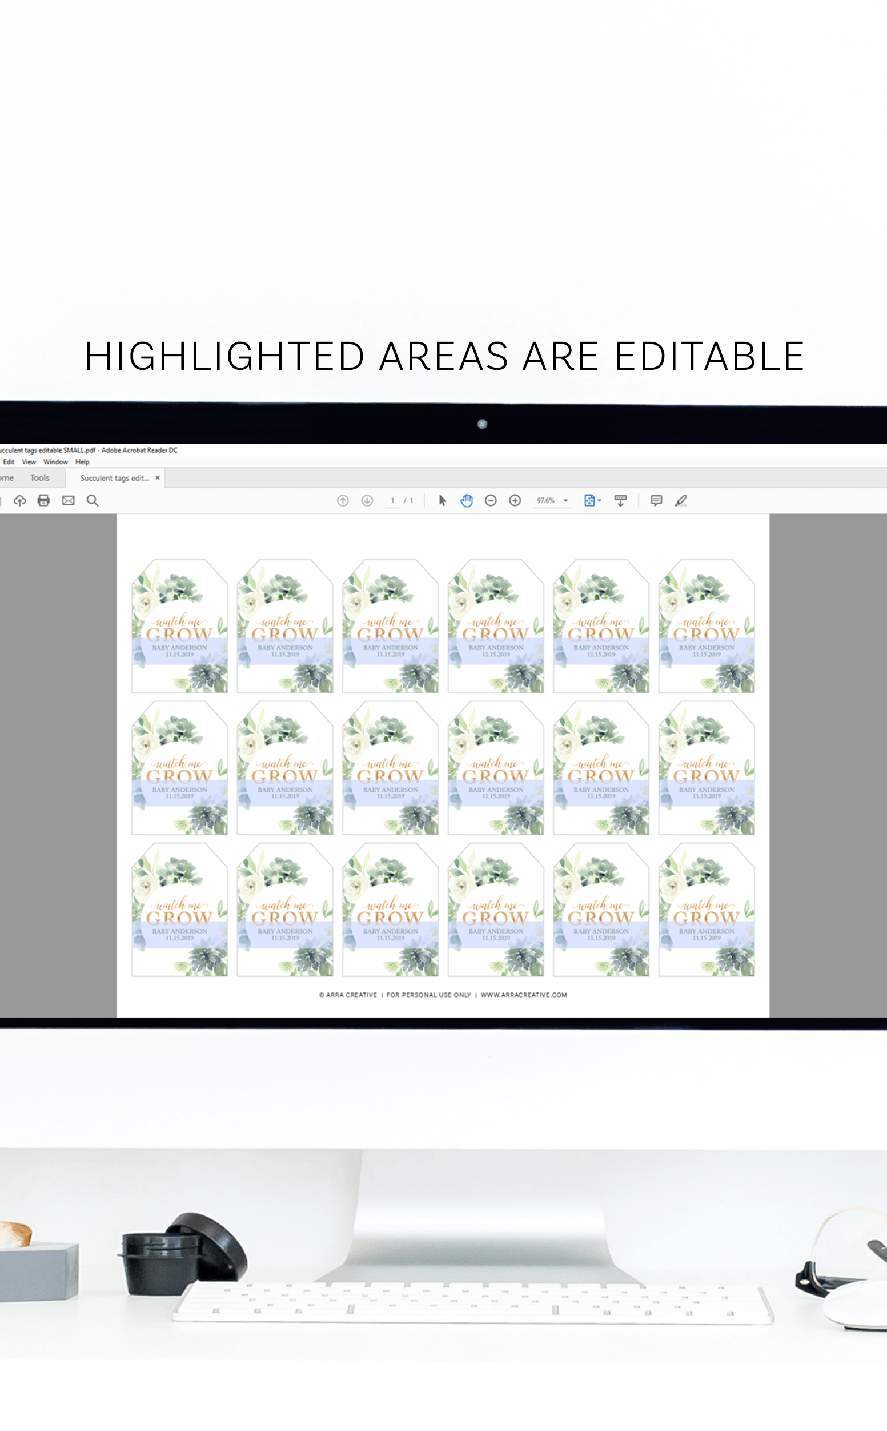Screen dimensions: 887x1431
Task: Go to previous page arrow
Action: point(343,500)
